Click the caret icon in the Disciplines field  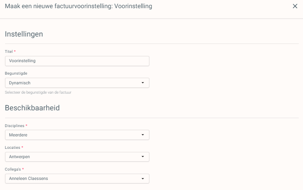pyautogui.click(x=143, y=135)
